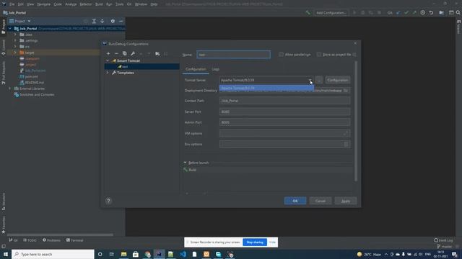The image size is (462, 259).
Task: Open Chrome from the Windows taskbar
Action: (x=147, y=254)
